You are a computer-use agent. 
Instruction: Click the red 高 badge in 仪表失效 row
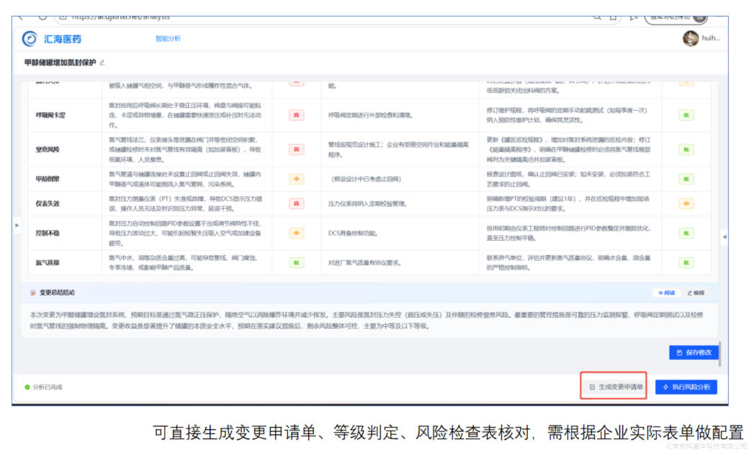tap(297, 203)
